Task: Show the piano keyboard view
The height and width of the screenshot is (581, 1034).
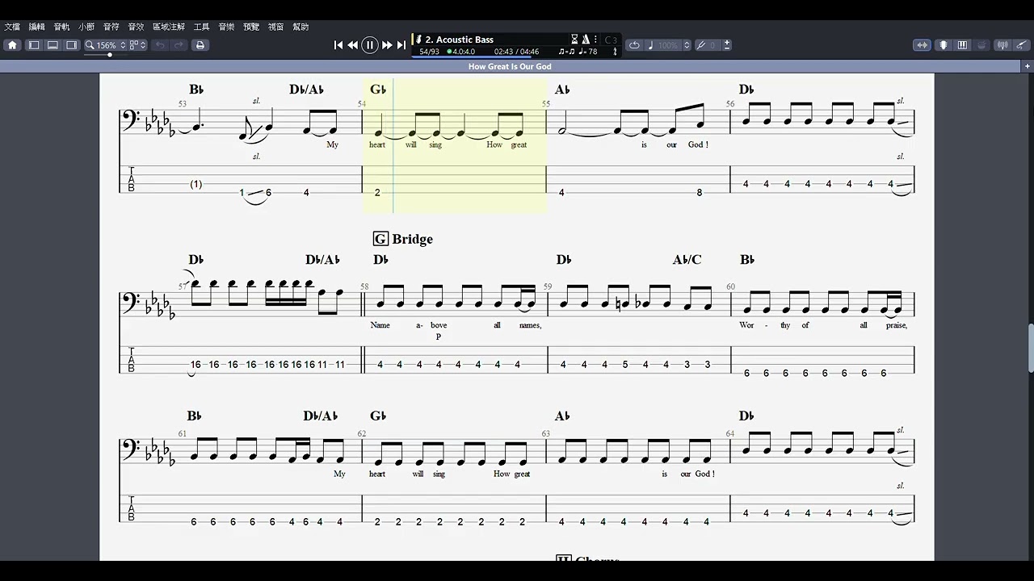Action: click(962, 45)
